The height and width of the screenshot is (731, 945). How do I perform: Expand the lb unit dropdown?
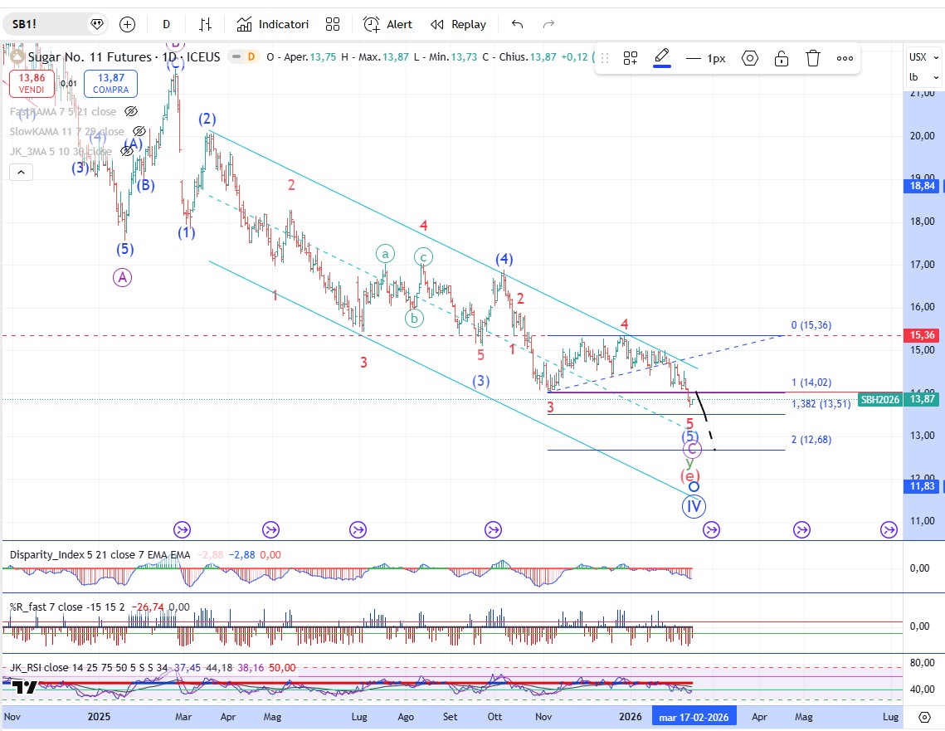(923, 76)
